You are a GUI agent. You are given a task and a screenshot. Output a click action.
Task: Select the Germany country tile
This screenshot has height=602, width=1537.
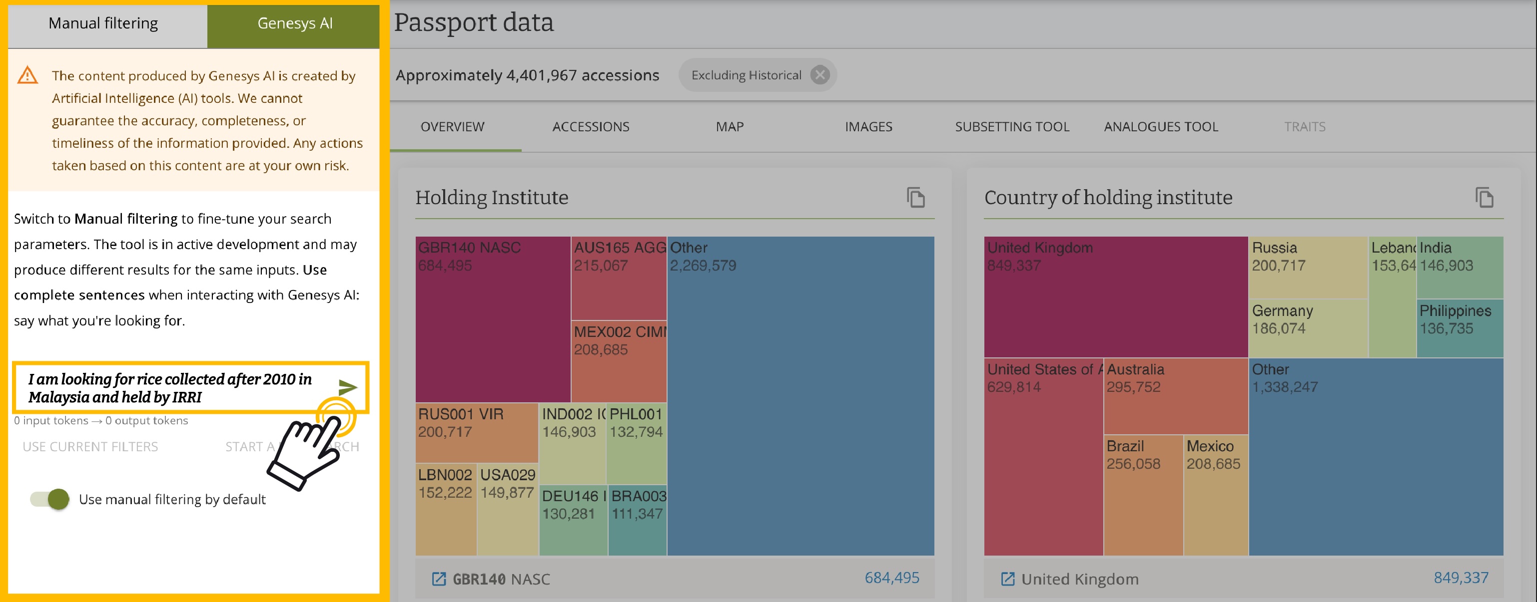click(x=1308, y=328)
